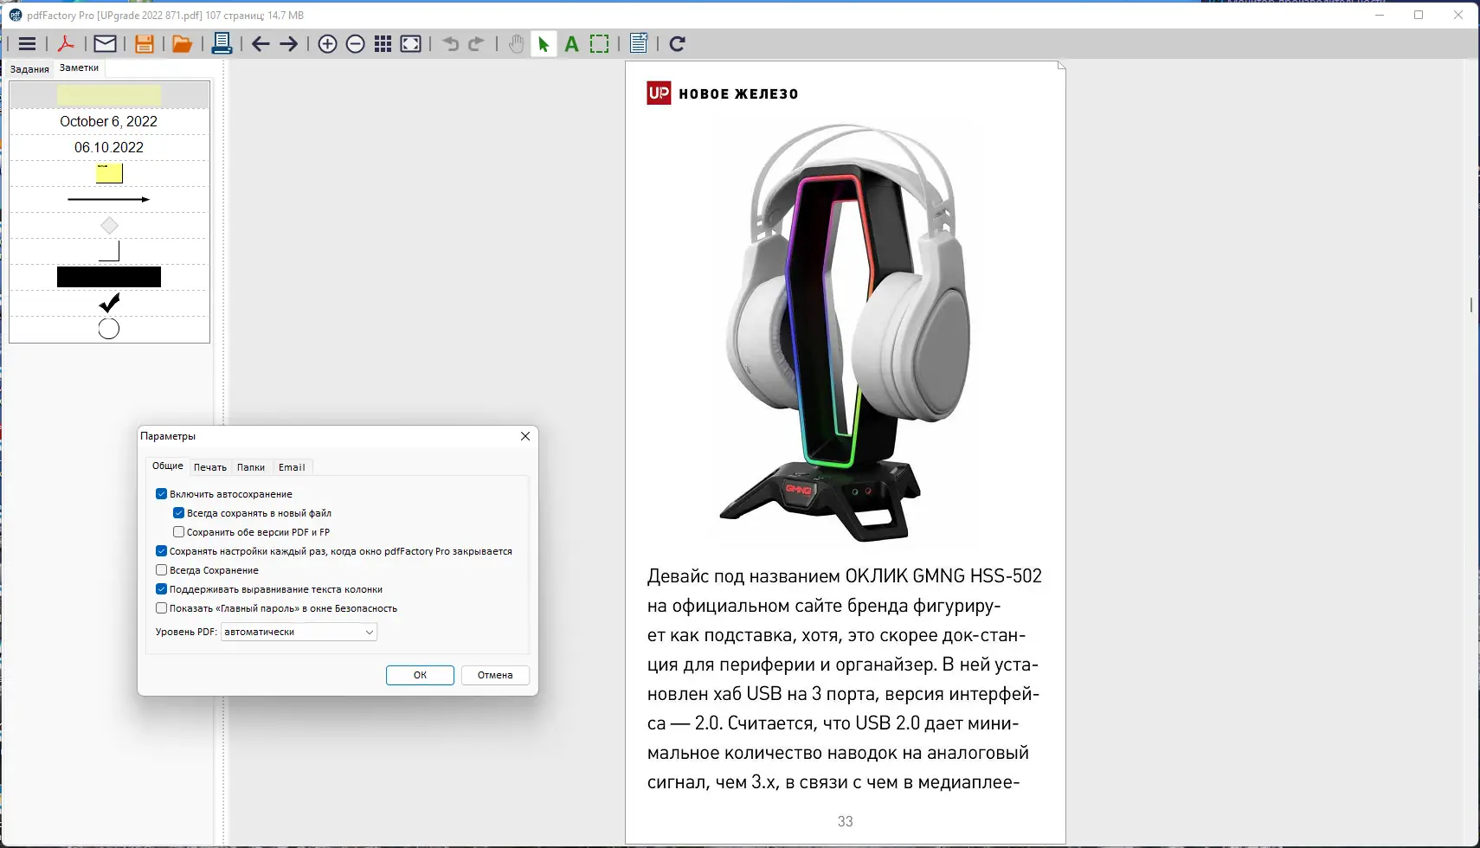
Task: Click the page number 33
Action: point(846,821)
